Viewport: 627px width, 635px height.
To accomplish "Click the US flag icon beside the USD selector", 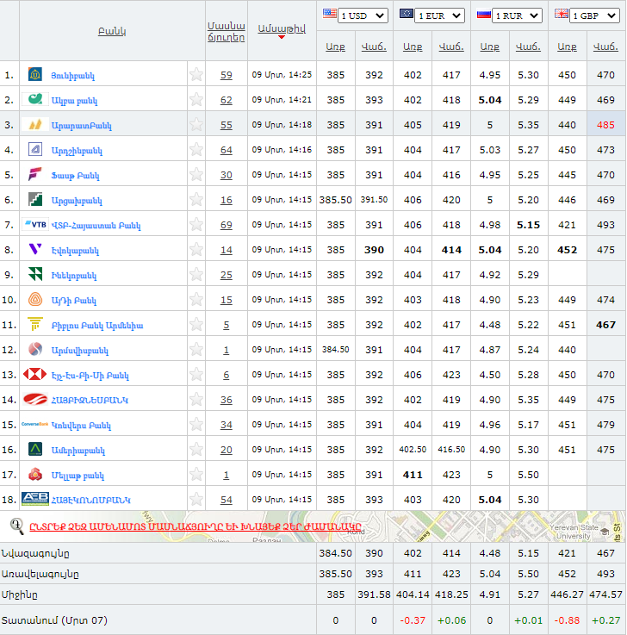I will pyautogui.click(x=330, y=14).
